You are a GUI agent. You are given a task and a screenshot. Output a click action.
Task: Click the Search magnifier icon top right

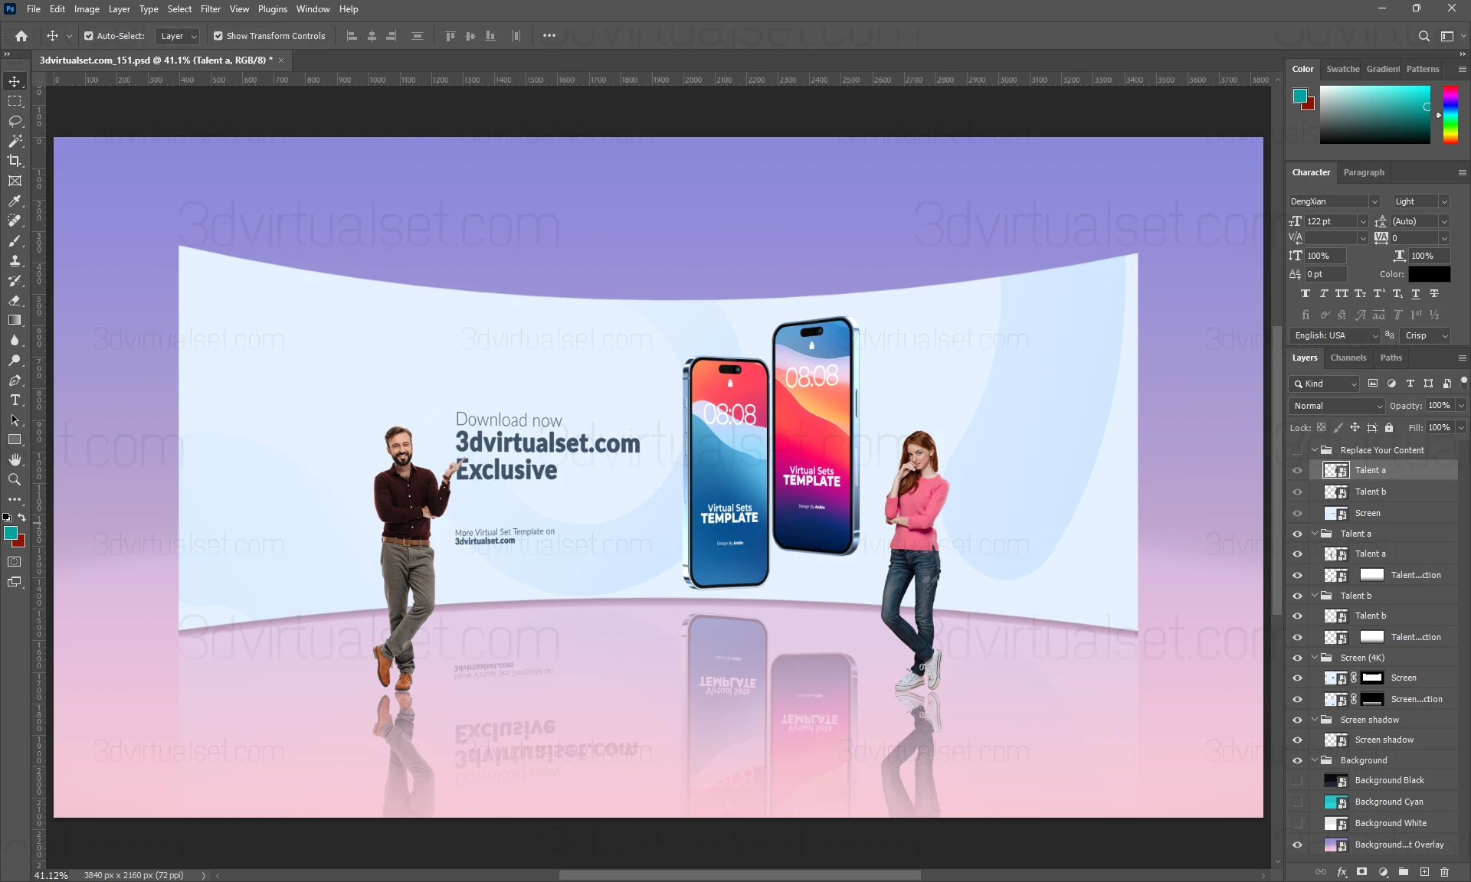1423,36
